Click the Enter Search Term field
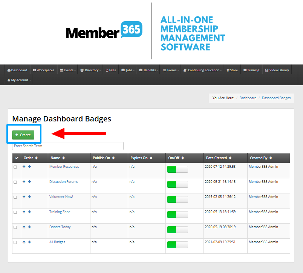The height and width of the screenshot is (273, 303). (x=68, y=146)
